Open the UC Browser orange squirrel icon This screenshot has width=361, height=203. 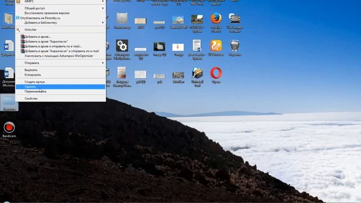coord(216,46)
